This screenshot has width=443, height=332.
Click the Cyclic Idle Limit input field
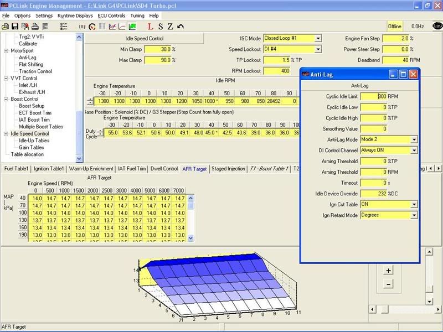click(373, 96)
